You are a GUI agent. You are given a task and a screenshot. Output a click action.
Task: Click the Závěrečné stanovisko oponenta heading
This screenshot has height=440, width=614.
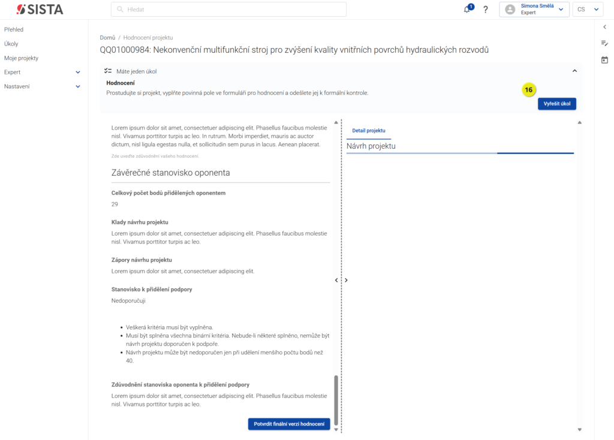[x=171, y=173]
